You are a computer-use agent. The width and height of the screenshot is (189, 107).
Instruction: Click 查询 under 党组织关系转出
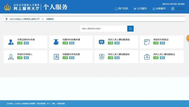point(162,43)
